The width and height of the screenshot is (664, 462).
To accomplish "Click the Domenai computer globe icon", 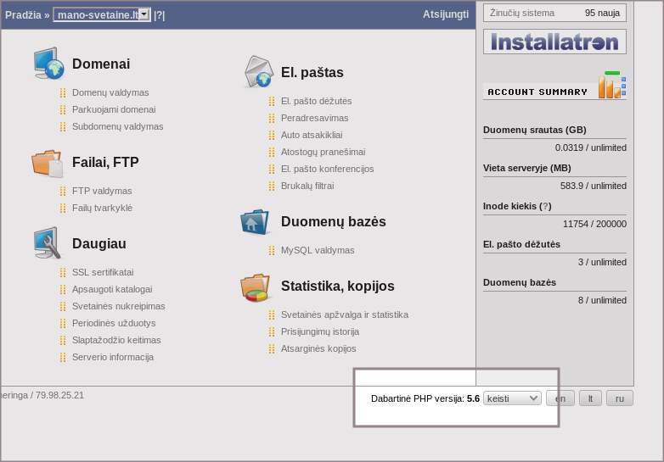I will coord(48,64).
